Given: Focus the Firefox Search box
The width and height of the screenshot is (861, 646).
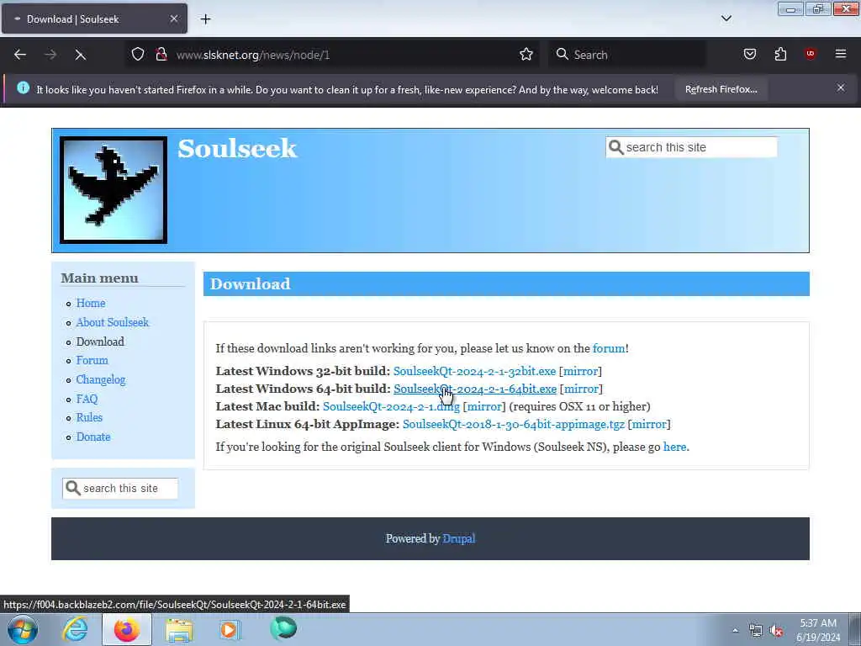Looking at the screenshot, I should 627,55.
